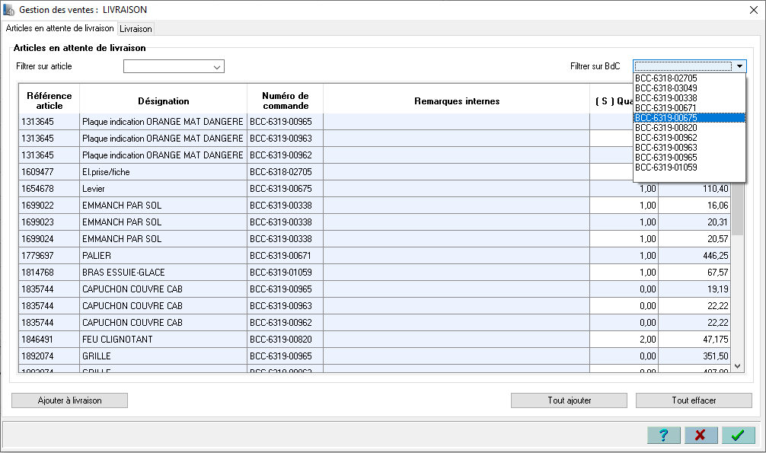
Task: Click order cell BCC-6318-02705 in table
Action: [x=286, y=172]
